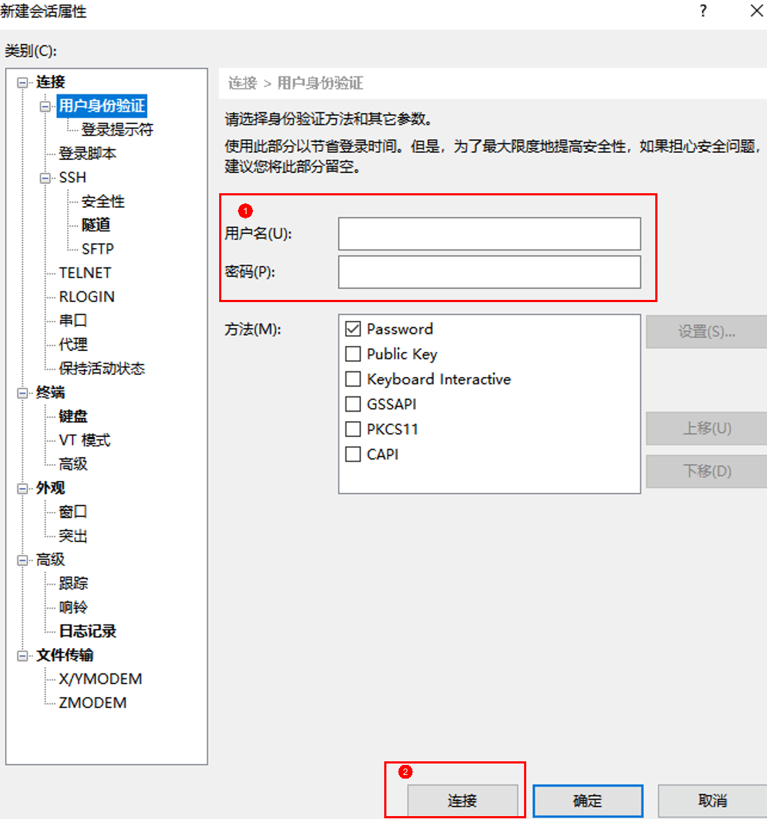Open the 代理 settings item
This screenshot has width=767, height=819.
(73, 345)
